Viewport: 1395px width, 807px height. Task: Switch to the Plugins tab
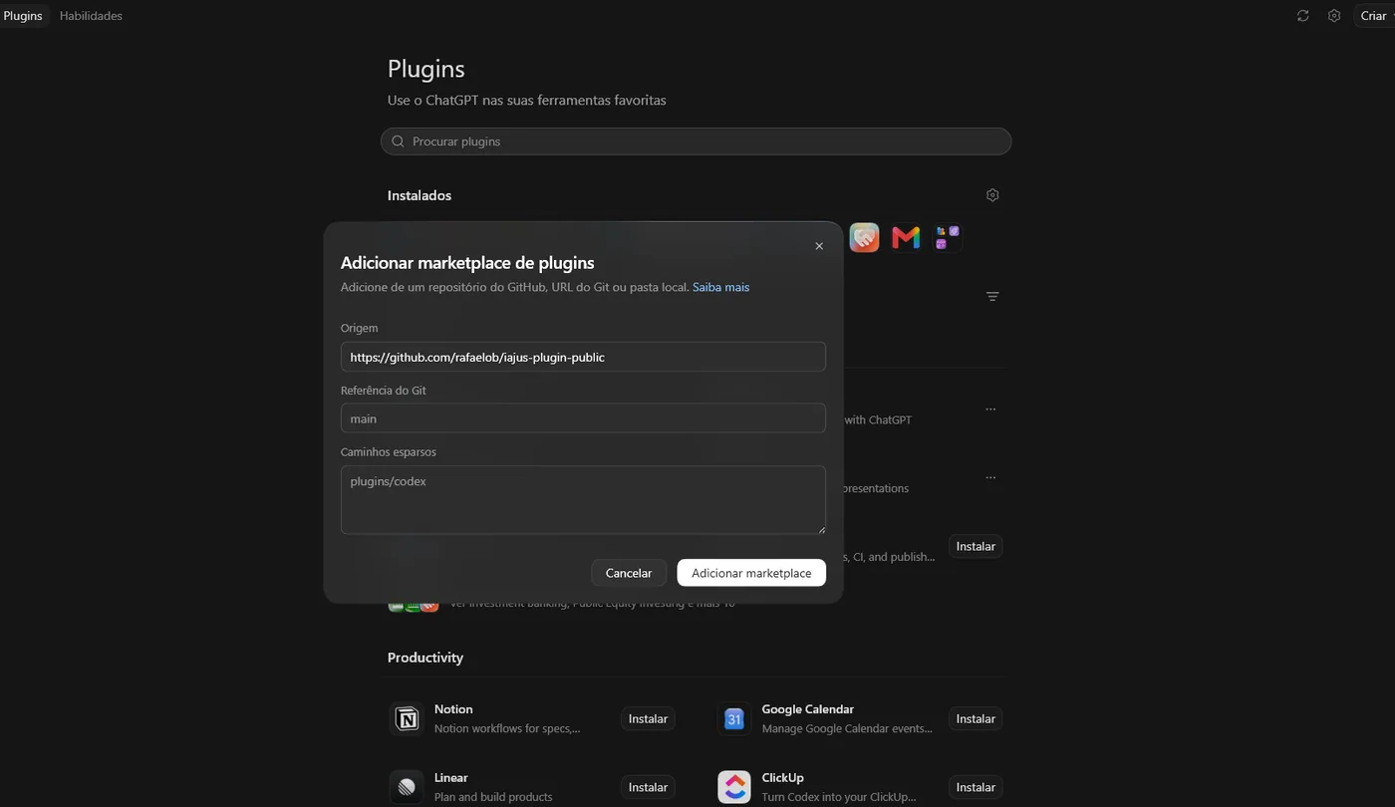coord(23,16)
